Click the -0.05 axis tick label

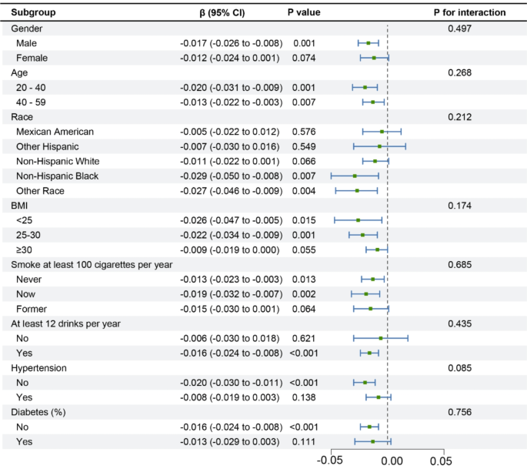point(331,460)
